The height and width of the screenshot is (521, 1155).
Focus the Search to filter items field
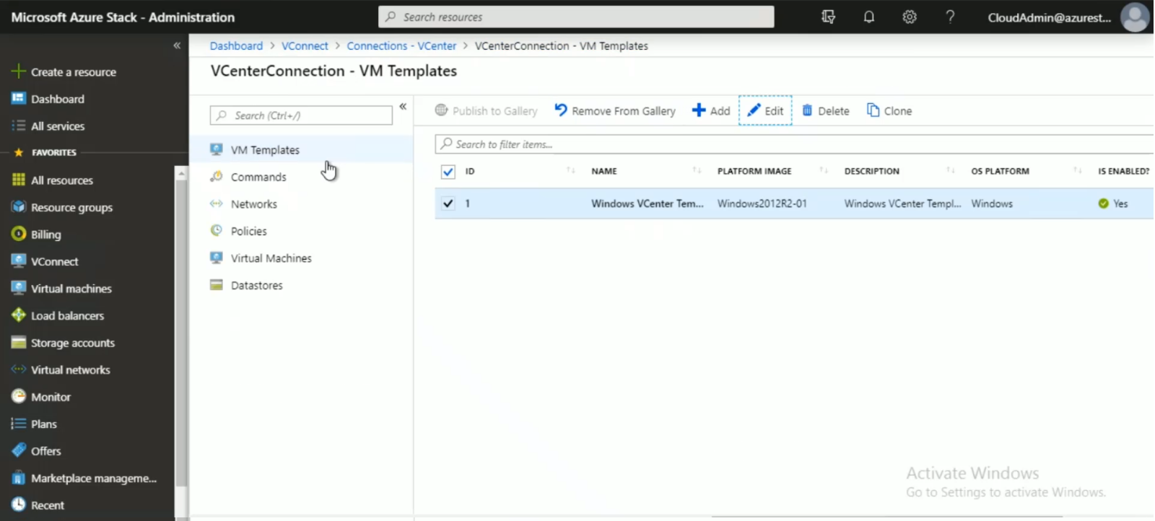[794, 144]
